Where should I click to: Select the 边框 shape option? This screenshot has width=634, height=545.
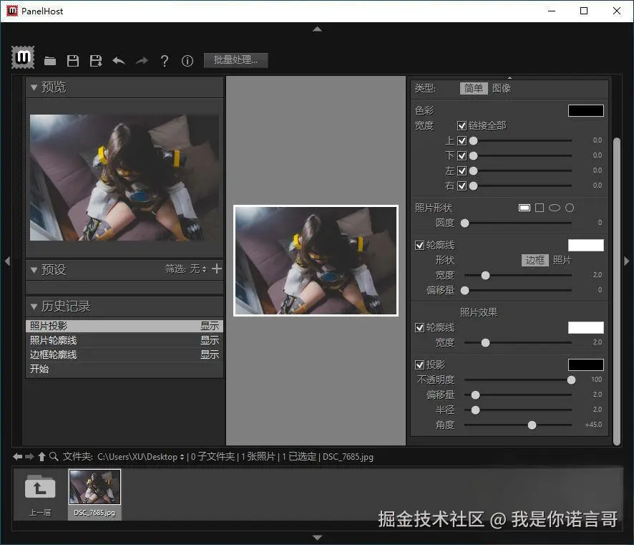pyautogui.click(x=535, y=260)
